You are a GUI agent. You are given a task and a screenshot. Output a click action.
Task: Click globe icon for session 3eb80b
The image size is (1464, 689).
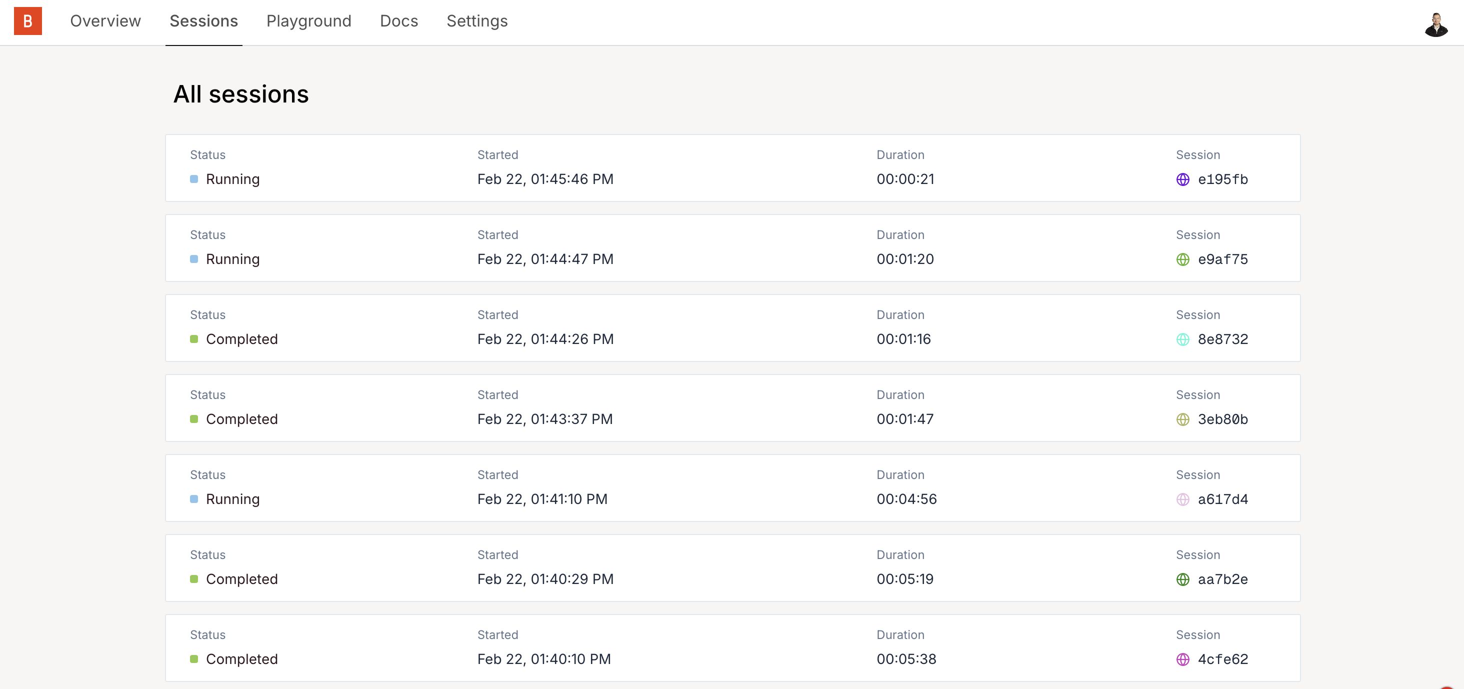click(1182, 419)
